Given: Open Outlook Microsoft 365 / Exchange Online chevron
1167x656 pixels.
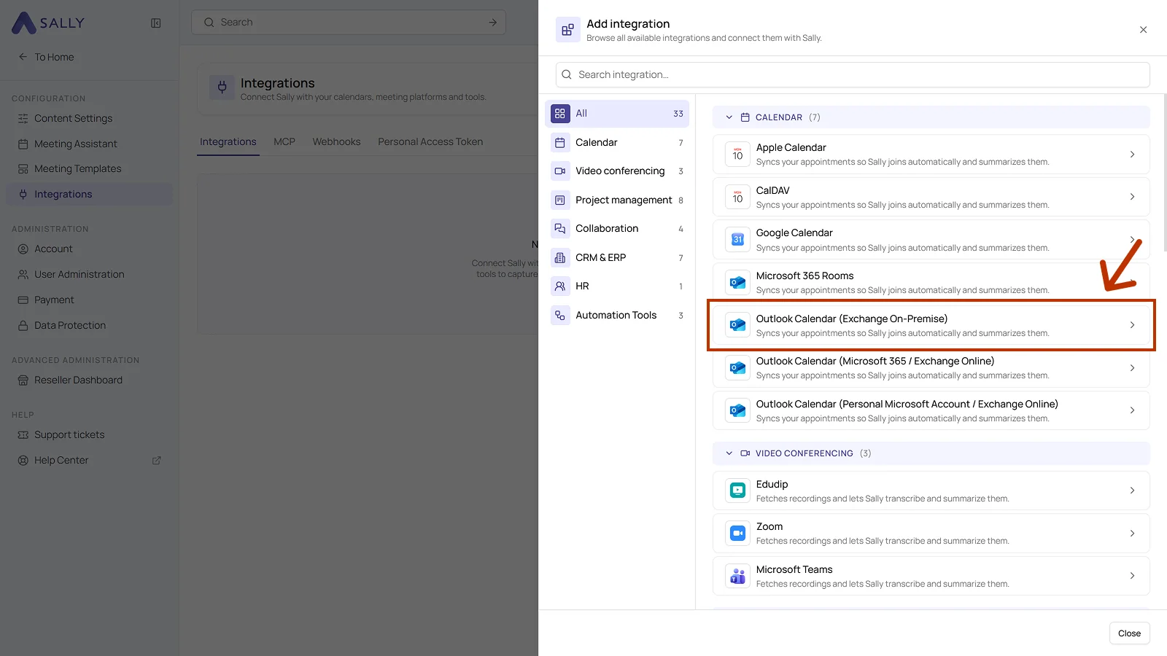Looking at the screenshot, I should [x=1132, y=368].
